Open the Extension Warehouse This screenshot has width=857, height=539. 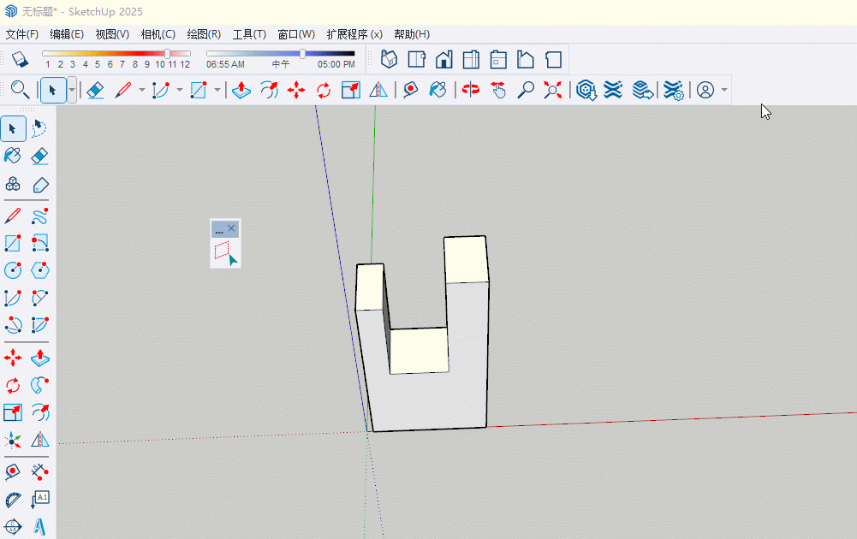pyautogui.click(x=612, y=90)
